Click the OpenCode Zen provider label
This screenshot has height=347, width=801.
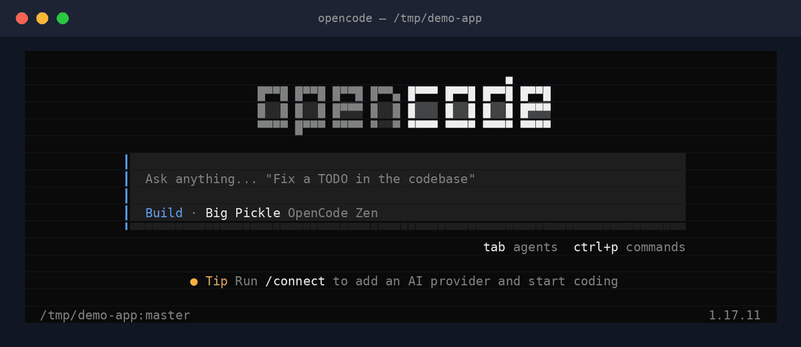coord(332,213)
